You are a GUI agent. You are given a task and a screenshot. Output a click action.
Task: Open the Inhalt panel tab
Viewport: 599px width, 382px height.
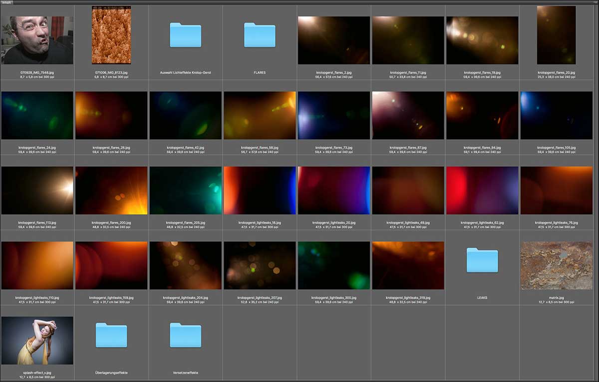[6, 2]
